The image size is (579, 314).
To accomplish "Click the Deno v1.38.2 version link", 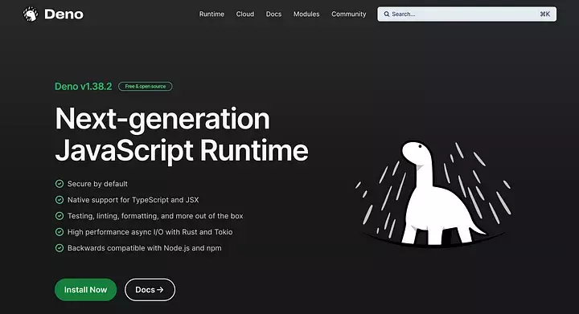I will (x=83, y=86).
